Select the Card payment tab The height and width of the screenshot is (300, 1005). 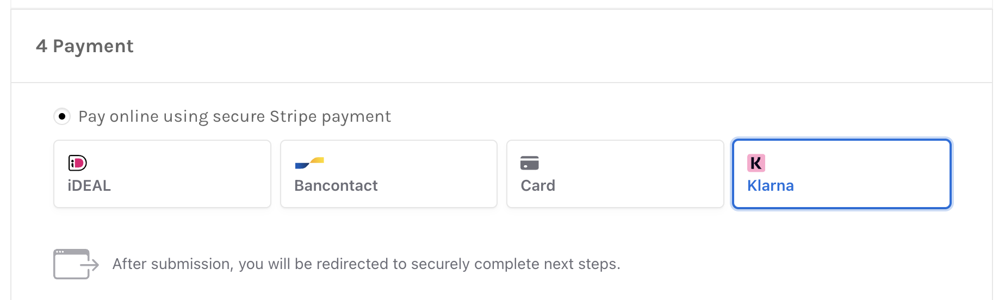615,174
